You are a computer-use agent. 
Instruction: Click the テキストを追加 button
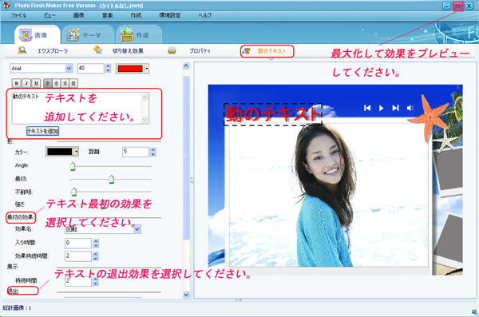pyautogui.click(x=42, y=131)
